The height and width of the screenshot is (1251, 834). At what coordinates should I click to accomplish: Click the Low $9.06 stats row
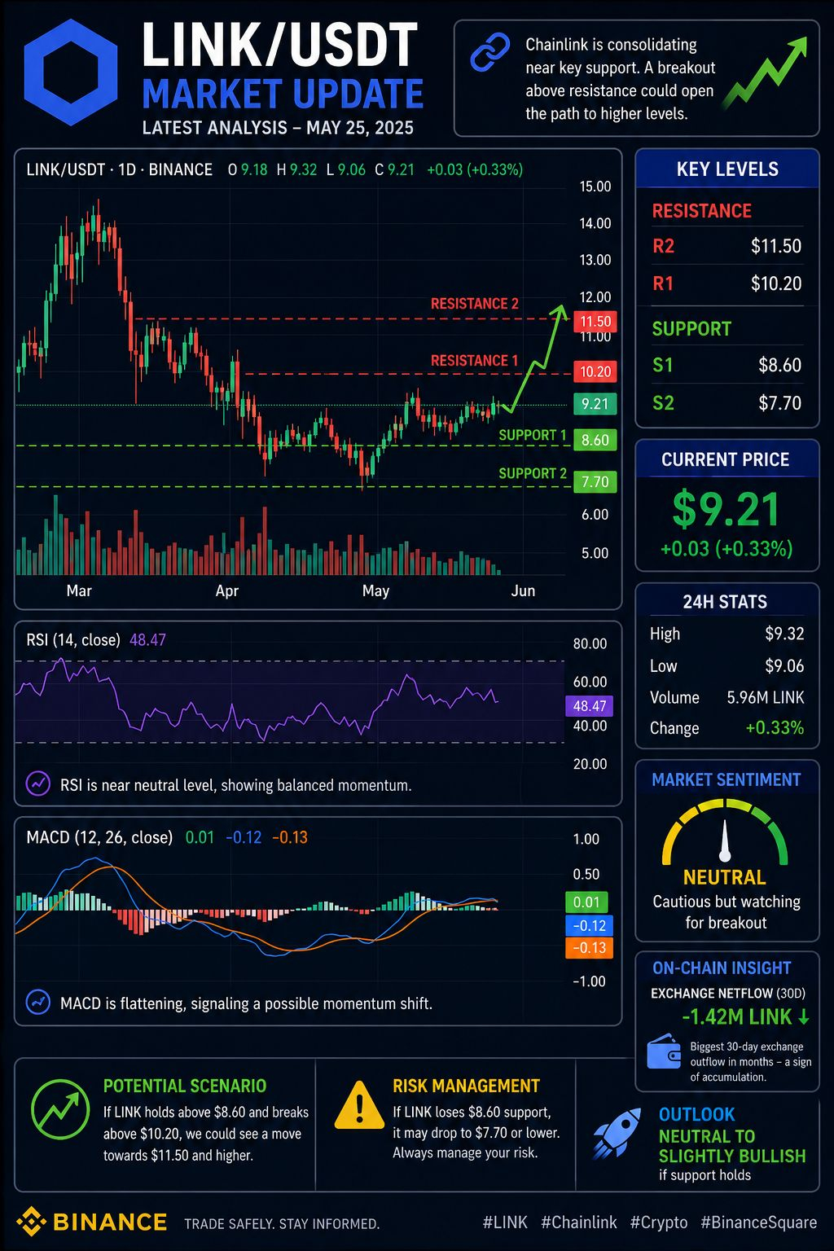click(727, 666)
